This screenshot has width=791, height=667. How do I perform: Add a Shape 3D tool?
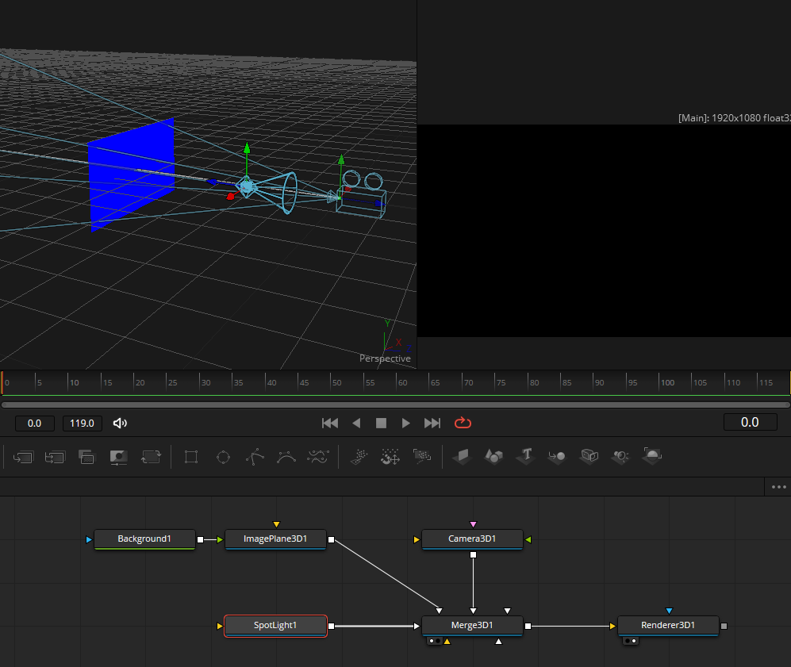[493, 457]
